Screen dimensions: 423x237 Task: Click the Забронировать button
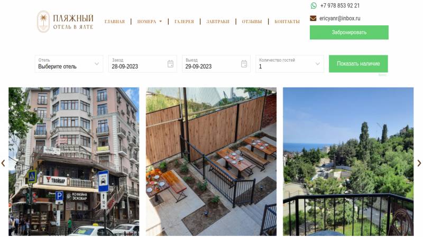349,33
